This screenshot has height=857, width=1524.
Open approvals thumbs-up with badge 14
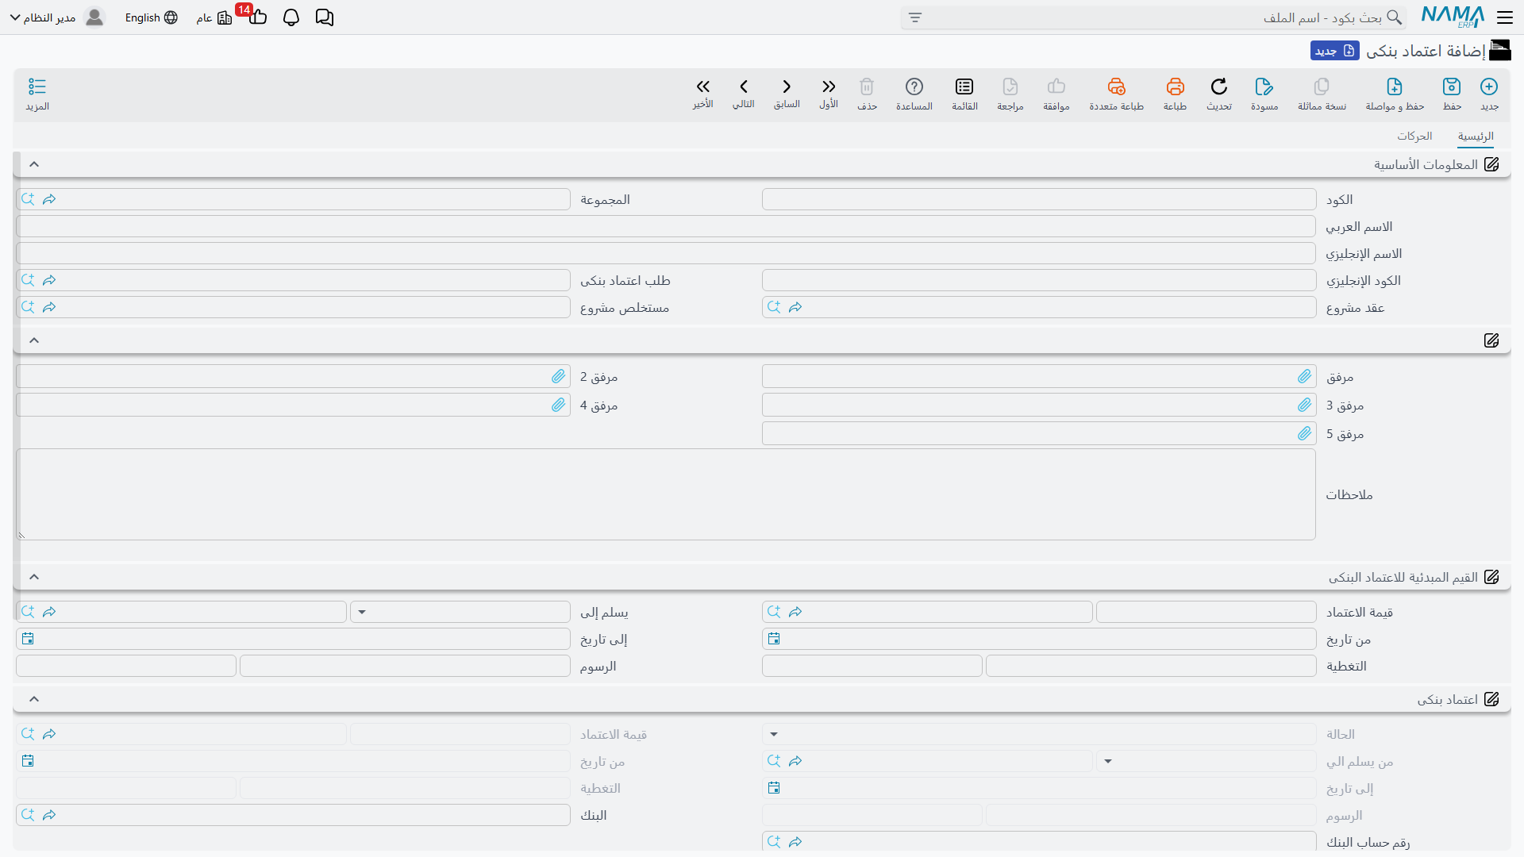[x=256, y=16]
